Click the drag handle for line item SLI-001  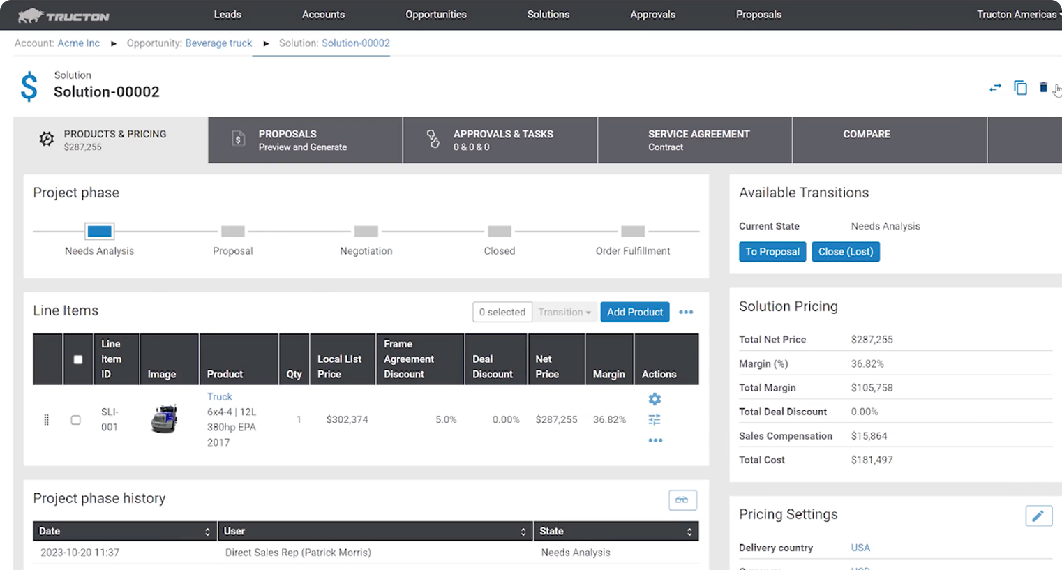47,420
